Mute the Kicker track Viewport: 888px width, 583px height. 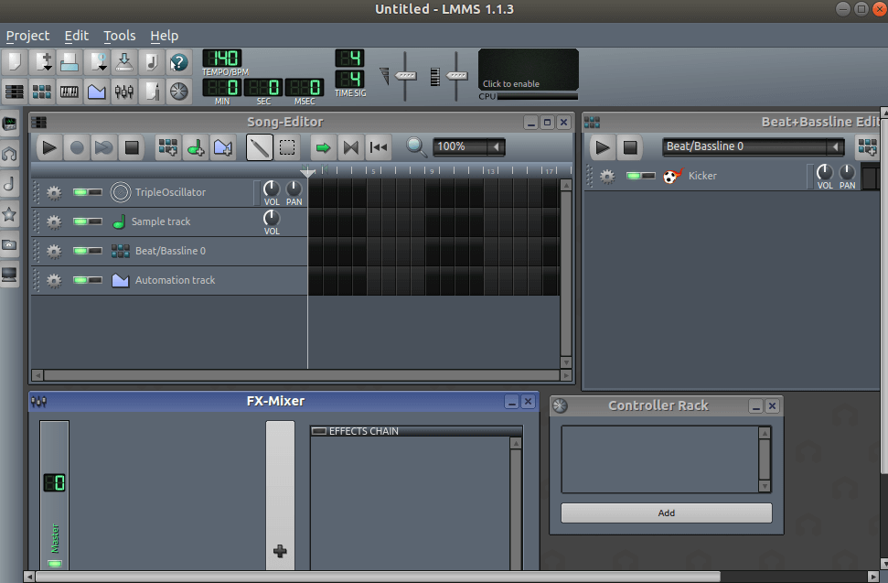634,176
